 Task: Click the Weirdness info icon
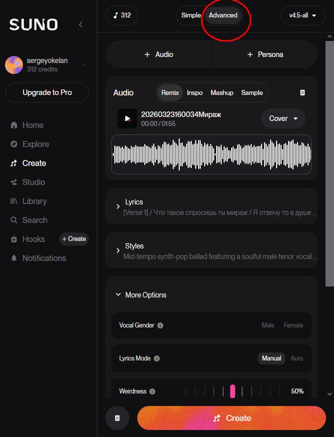(152, 391)
